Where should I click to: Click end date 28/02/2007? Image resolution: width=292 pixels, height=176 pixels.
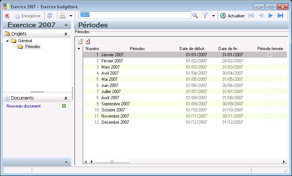232,61
